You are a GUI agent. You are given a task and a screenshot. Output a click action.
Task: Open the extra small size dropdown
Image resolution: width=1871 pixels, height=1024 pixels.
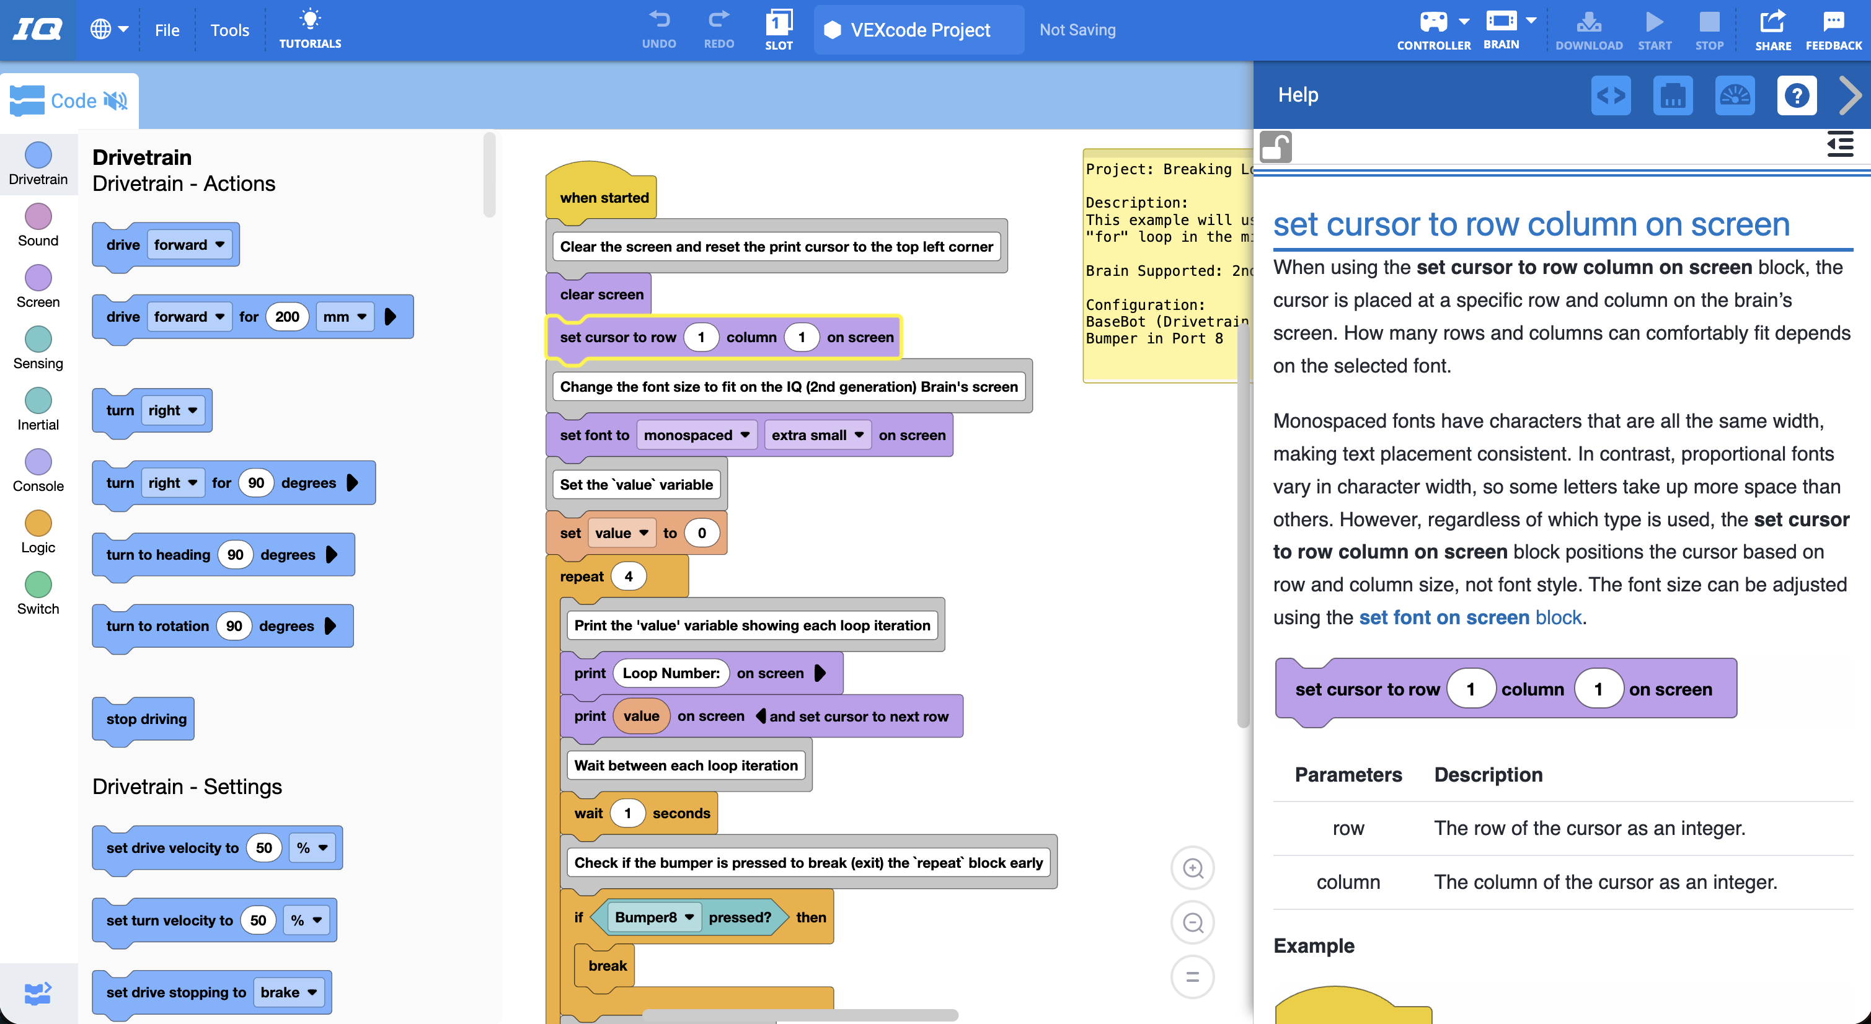click(x=817, y=435)
